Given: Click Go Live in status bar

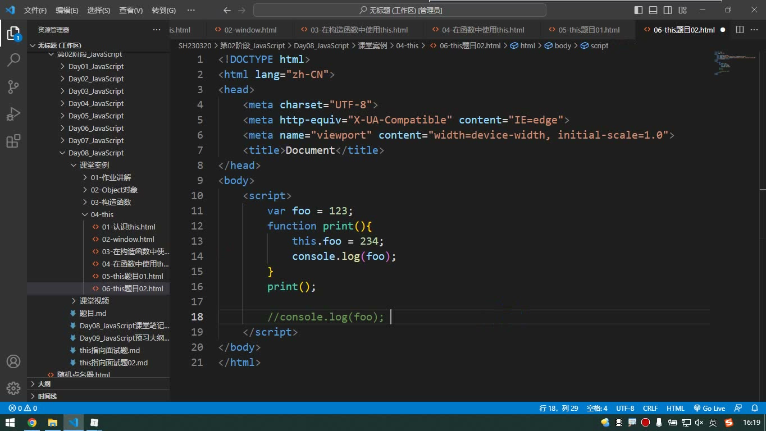Looking at the screenshot, I should (x=709, y=409).
